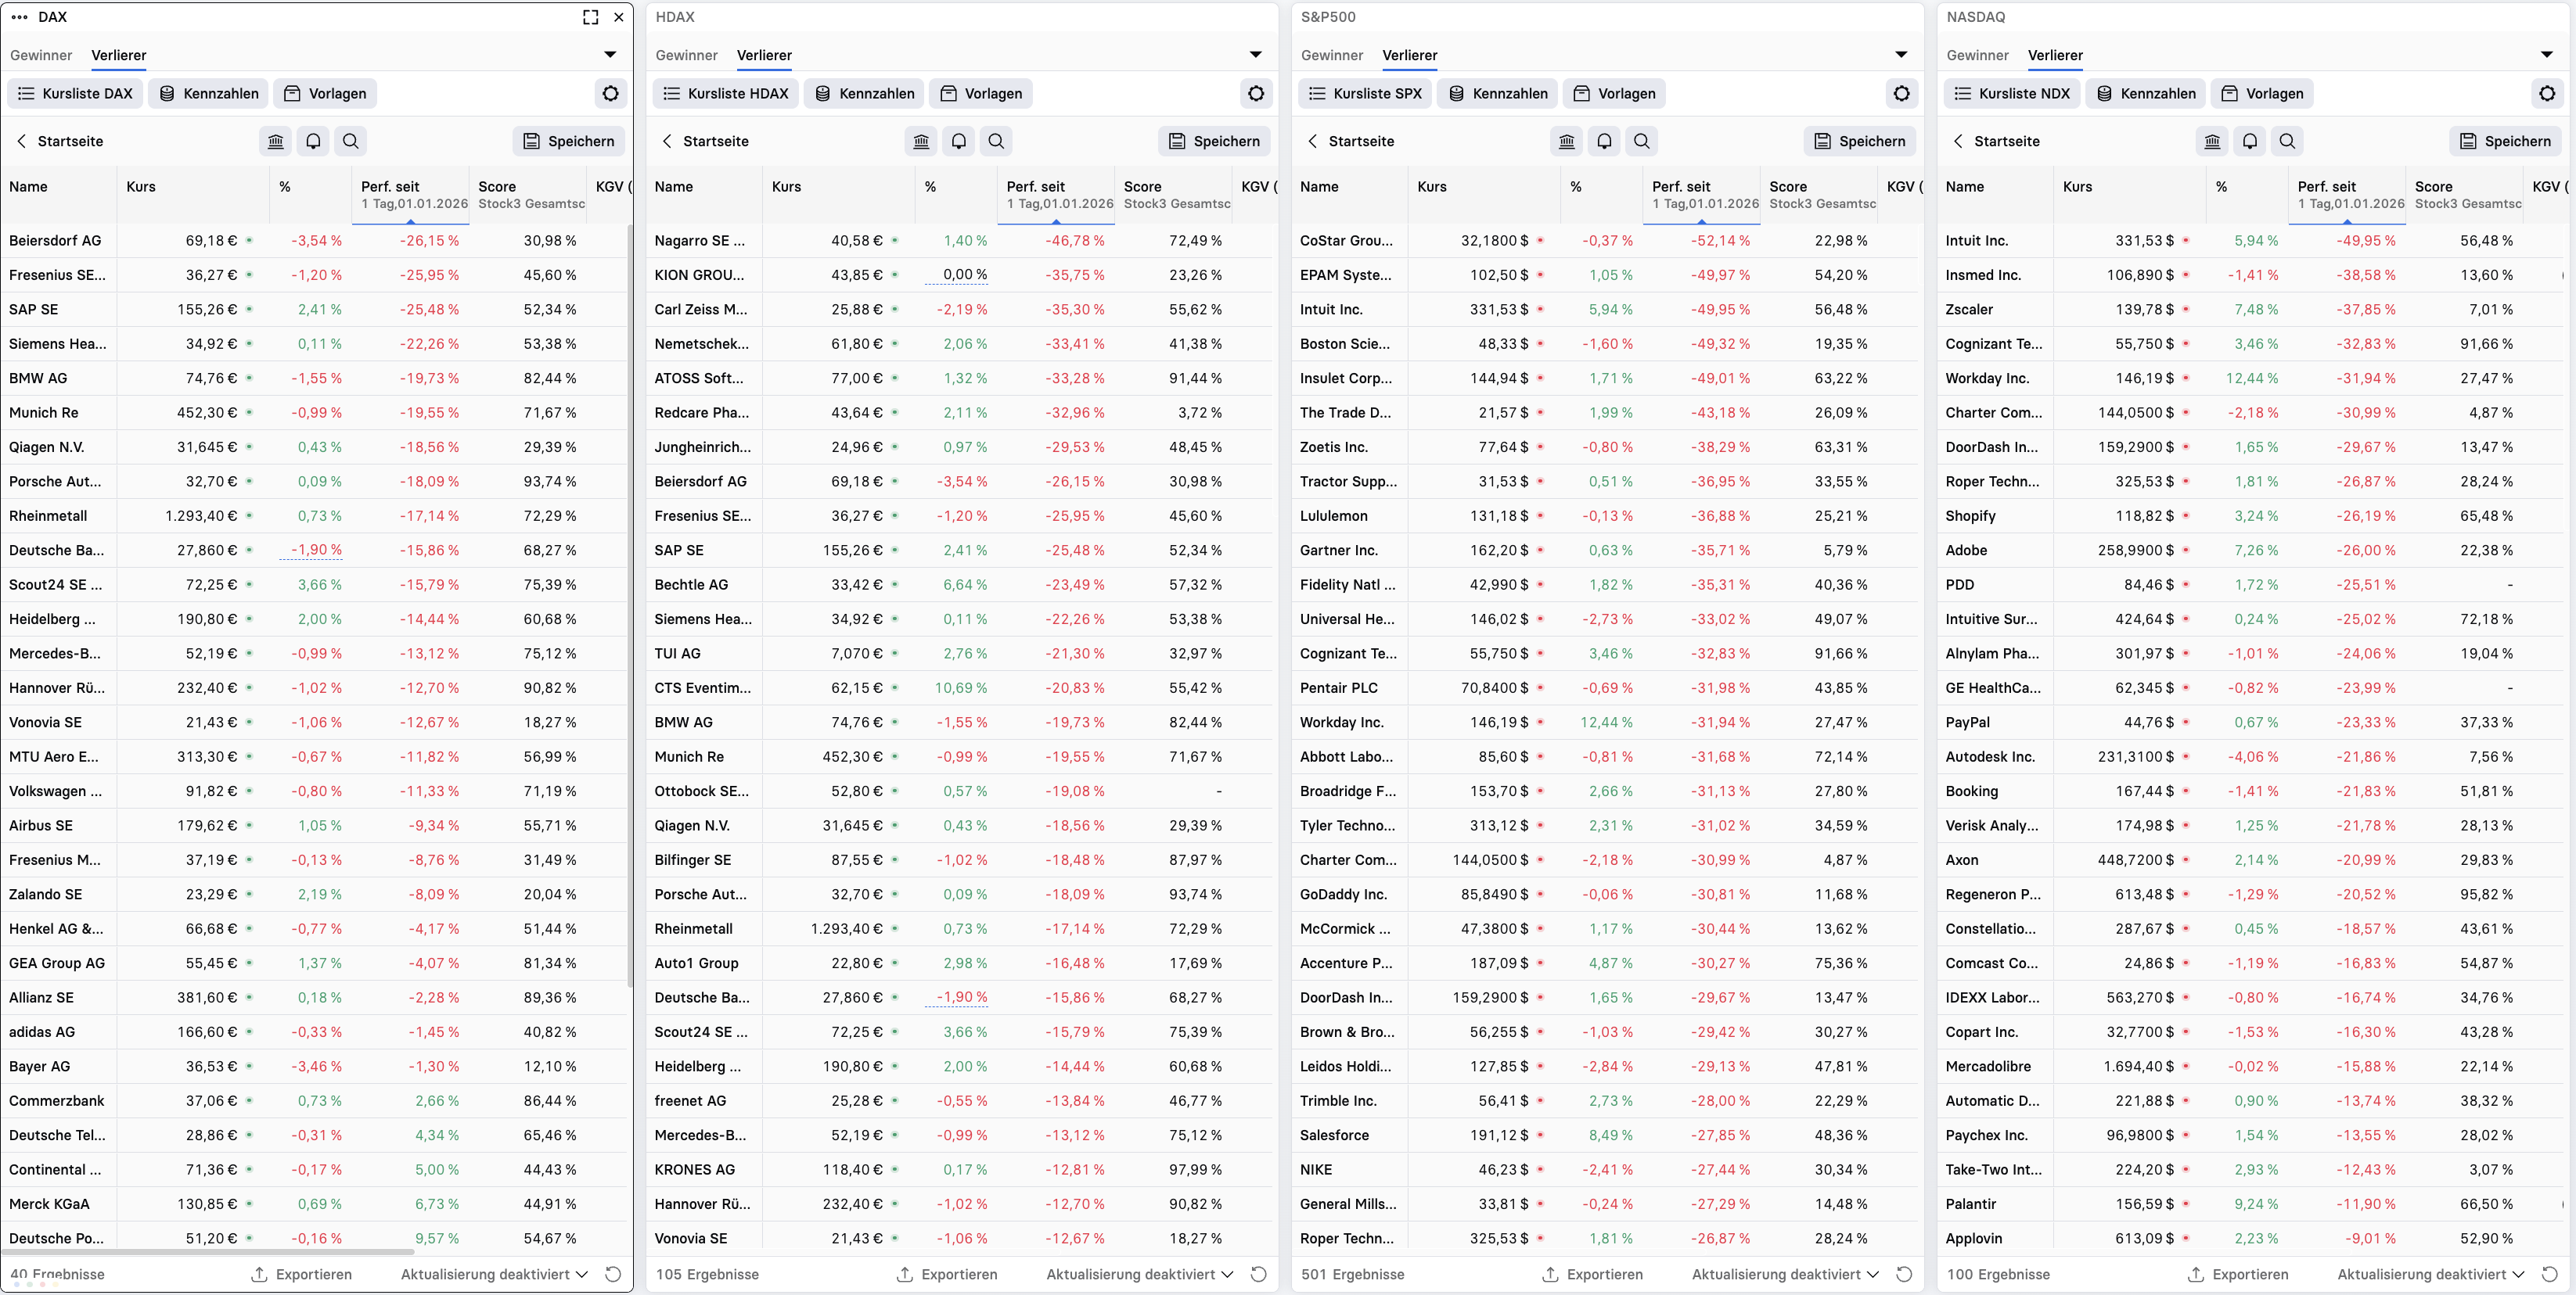Click the bell alert icon in HDAX panel
Image resolution: width=2576 pixels, height=1295 pixels.
[x=959, y=141]
